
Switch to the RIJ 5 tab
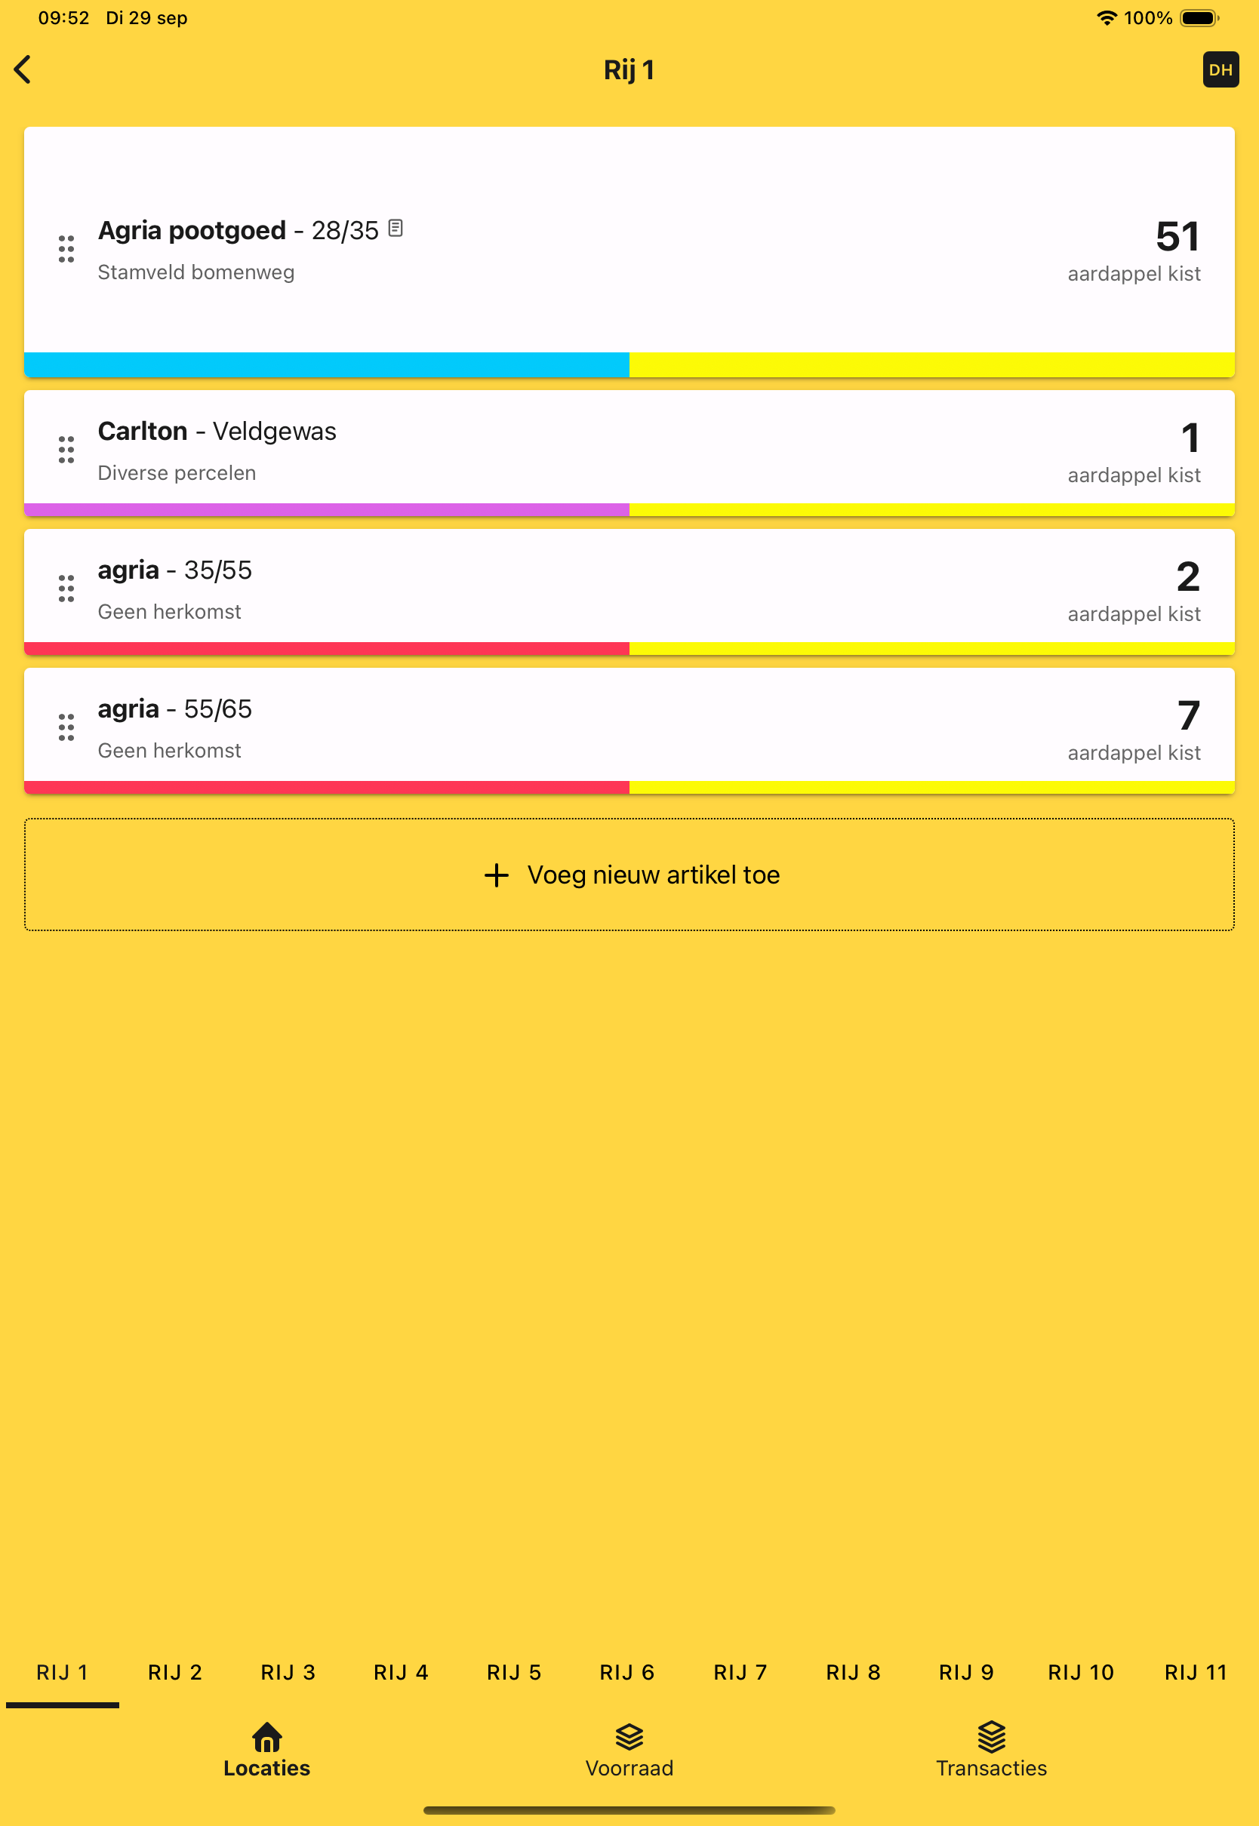(514, 1672)
